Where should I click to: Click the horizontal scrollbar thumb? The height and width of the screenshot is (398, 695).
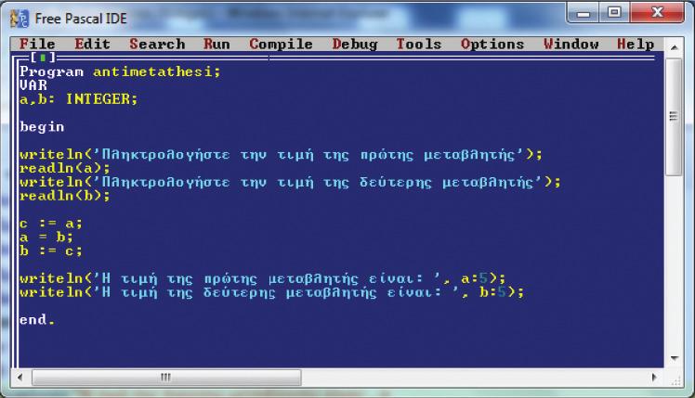(x=166, y=378)
